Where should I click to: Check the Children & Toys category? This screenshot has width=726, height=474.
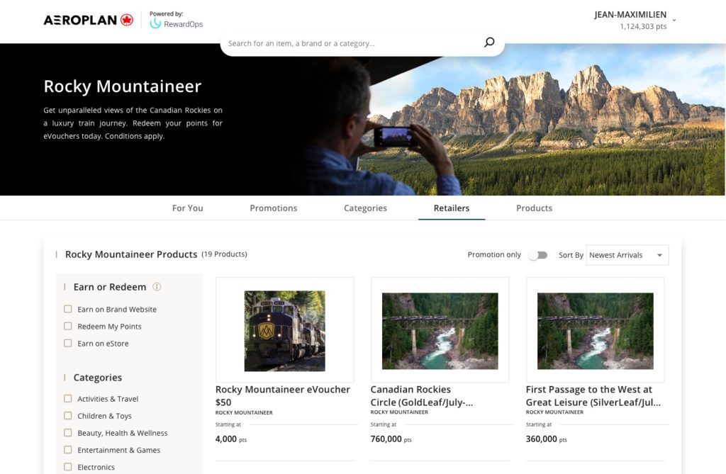pos(67,416)
